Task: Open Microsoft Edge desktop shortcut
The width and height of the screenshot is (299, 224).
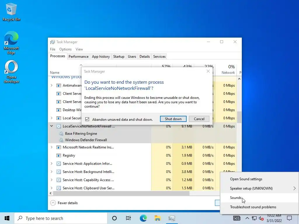Action: click(11, 43)
